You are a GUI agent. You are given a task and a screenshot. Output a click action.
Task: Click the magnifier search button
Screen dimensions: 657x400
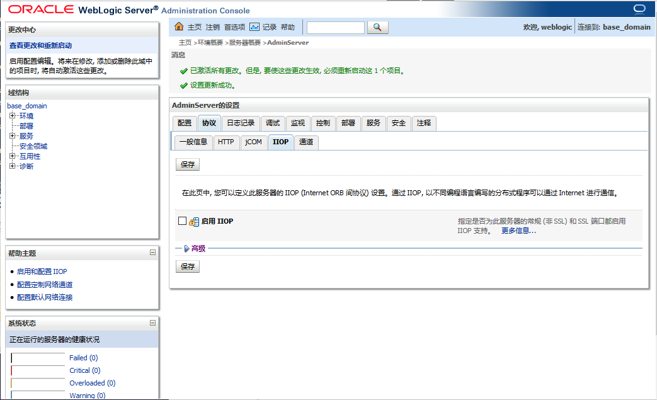click(377, 27)
